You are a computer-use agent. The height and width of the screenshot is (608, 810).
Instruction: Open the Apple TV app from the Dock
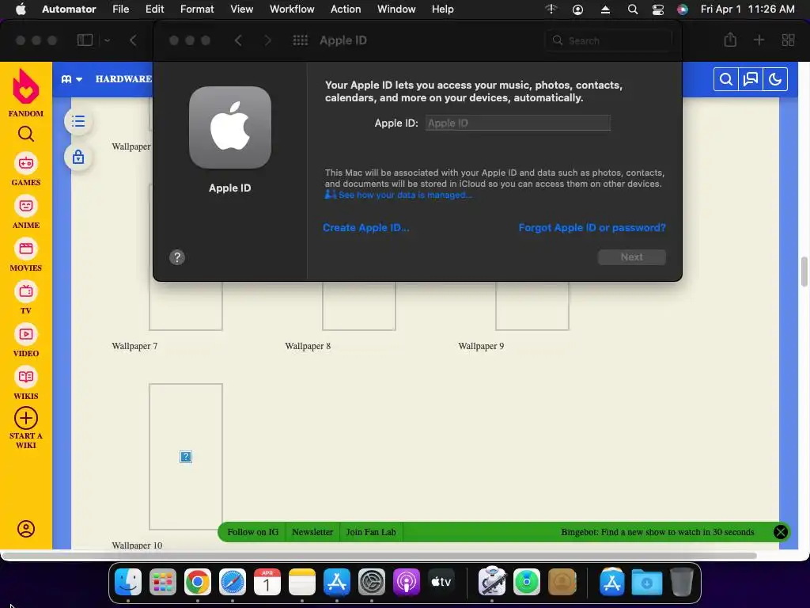tap(441, 582)
